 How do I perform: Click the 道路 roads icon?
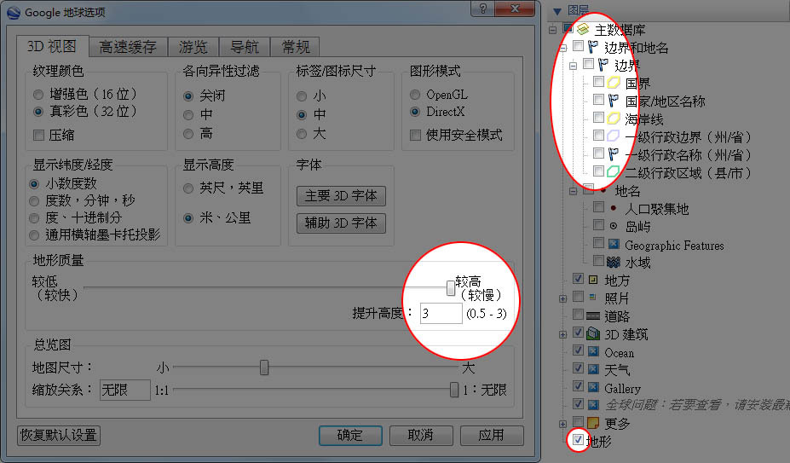[593, 315]
